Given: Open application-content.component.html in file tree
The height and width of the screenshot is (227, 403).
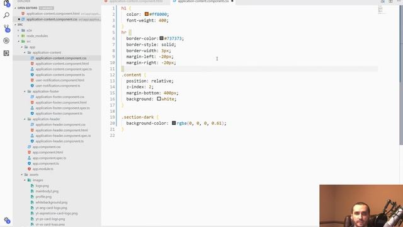Looking at the screenshot, I should 62,64.
